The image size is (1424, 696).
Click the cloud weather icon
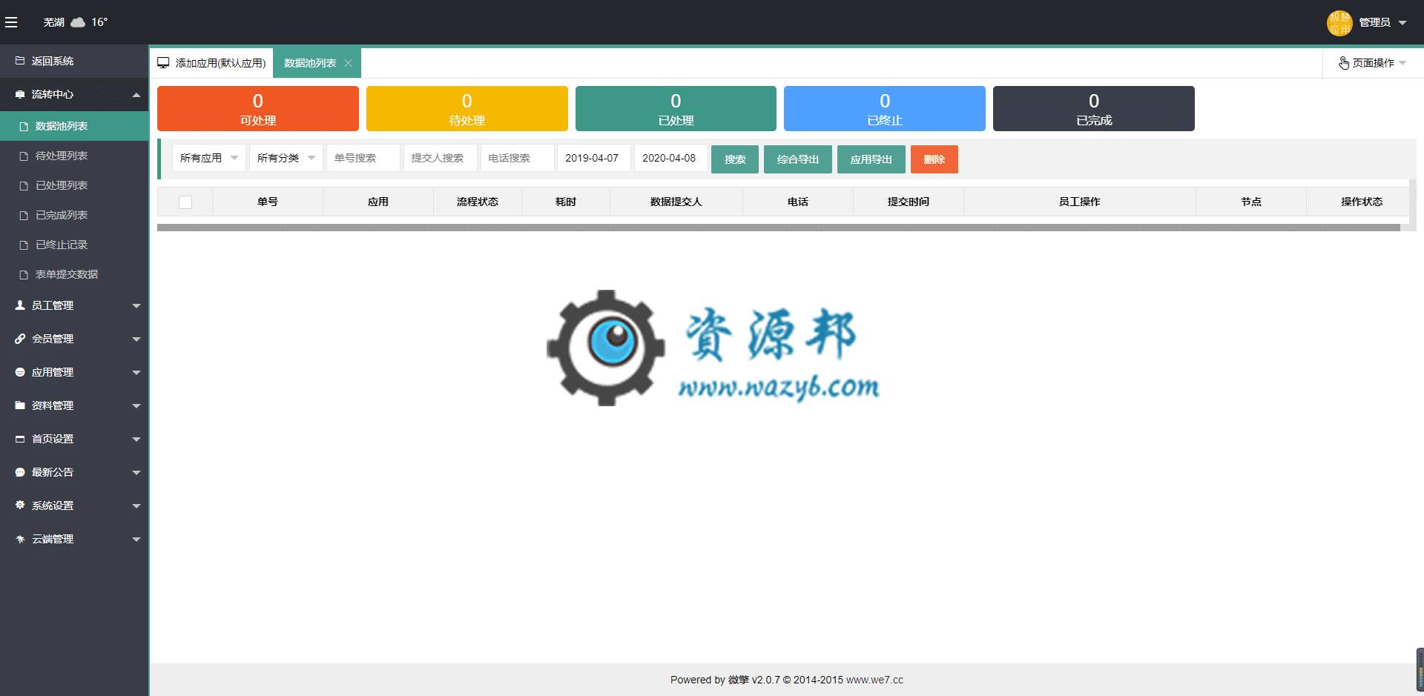(x=78, y=22)
